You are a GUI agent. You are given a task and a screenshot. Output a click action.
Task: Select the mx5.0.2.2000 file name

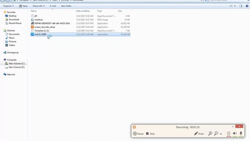coord(40,34)
